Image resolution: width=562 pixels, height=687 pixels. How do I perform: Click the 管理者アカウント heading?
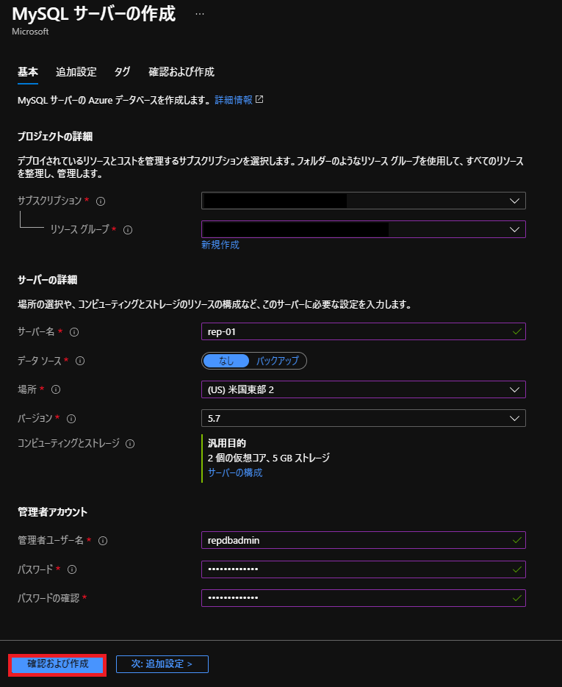(x=53, y=512)
